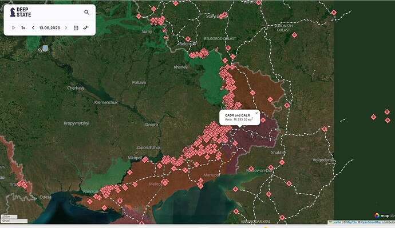395x228 pixels.
Task: Click the CADR and CALR popup title
Action: pos(238,115)
